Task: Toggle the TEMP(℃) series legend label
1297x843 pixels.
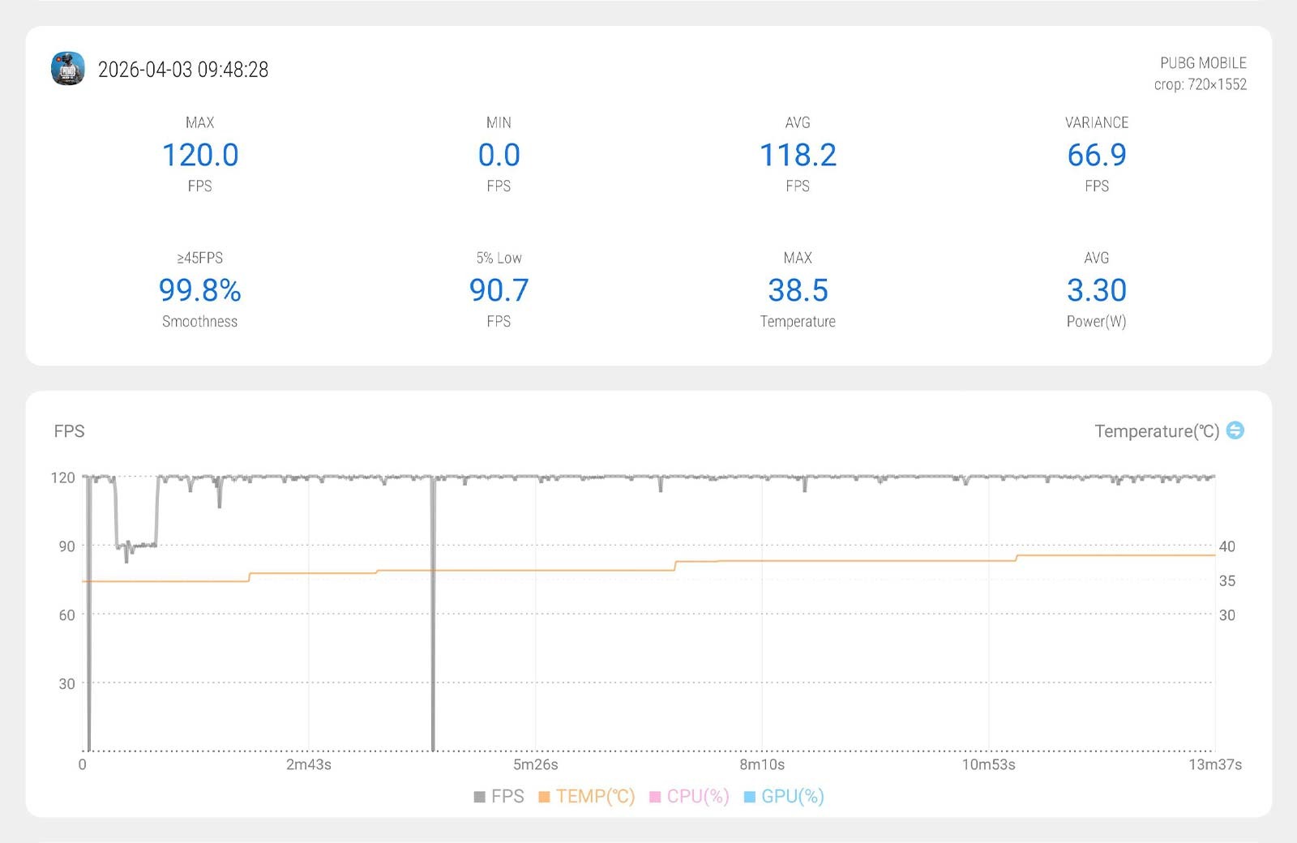Action: pos(595,796)
